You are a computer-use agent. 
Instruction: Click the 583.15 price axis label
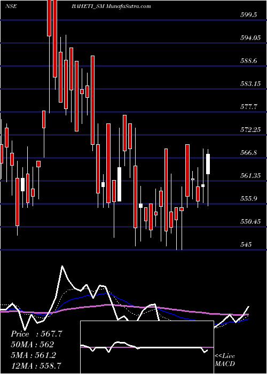pyautogui.click(x=250, y=84)
